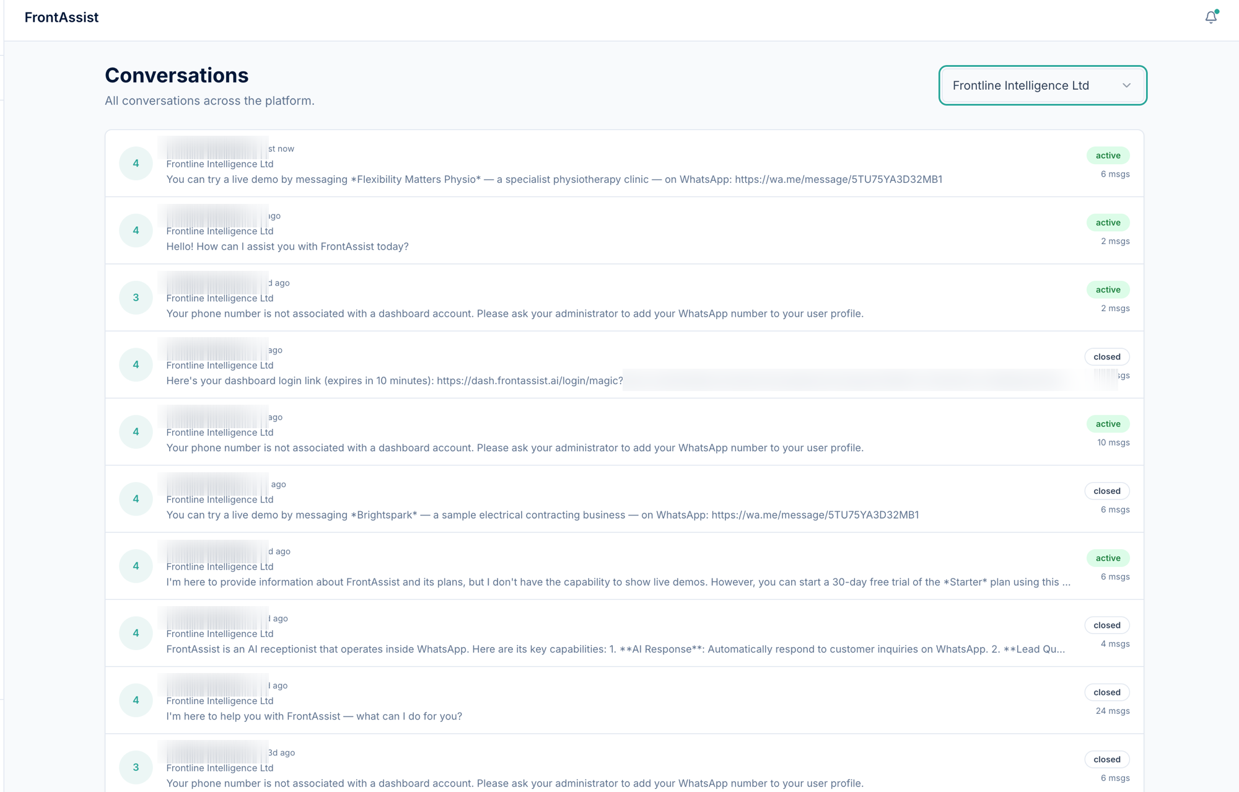
Task: Click the avatar badge of the Brightspark conversation
Action: click(x=136, y=499)
